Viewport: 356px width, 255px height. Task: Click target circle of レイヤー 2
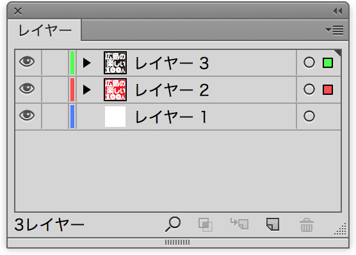[x=309, y=89]
